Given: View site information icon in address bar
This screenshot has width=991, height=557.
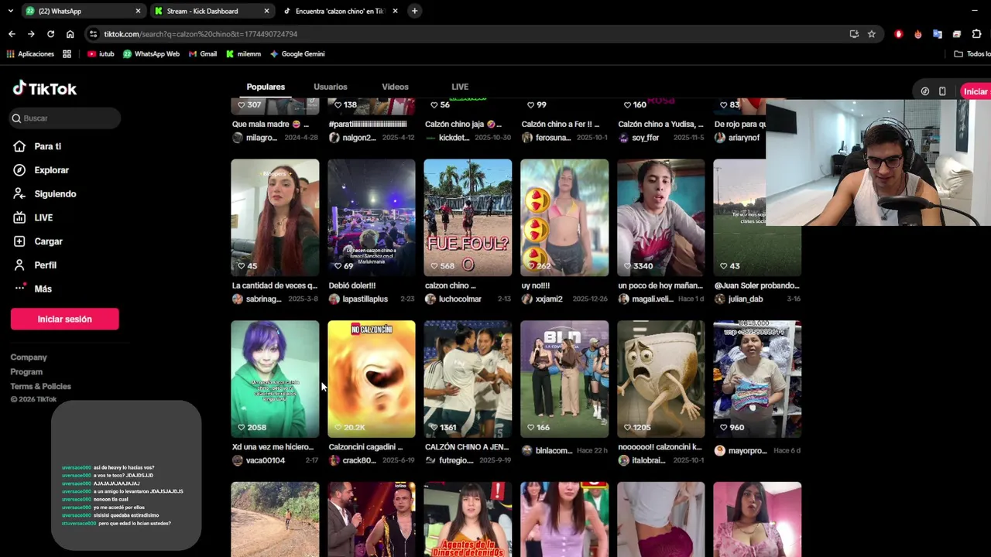Looking at the screenshot, I should tap(93, 34).
